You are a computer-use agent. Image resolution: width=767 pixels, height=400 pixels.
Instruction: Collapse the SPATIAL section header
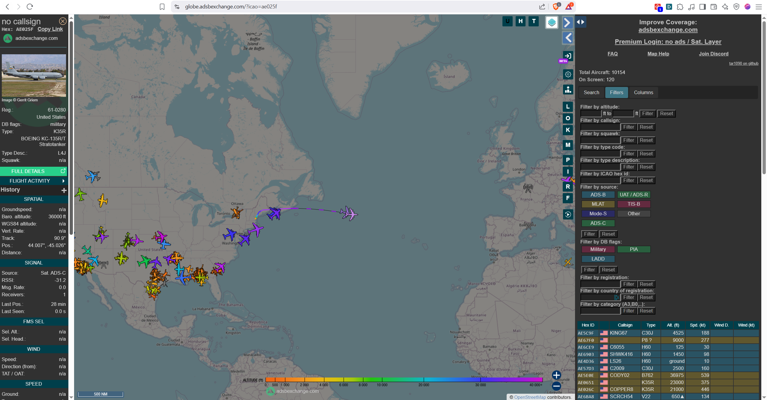coord(34,199)
